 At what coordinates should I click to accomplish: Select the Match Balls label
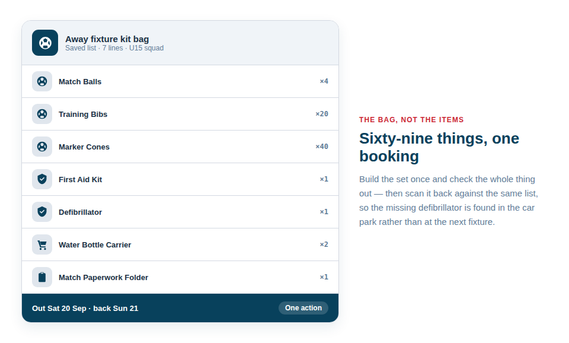pos(80,82)
